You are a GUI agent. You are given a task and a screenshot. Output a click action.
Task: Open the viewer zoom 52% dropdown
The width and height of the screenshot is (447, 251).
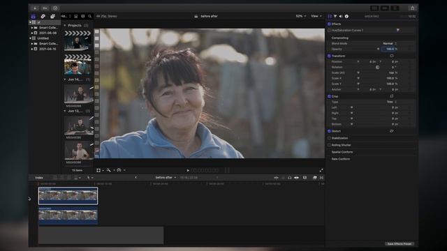tap(301, 16)
